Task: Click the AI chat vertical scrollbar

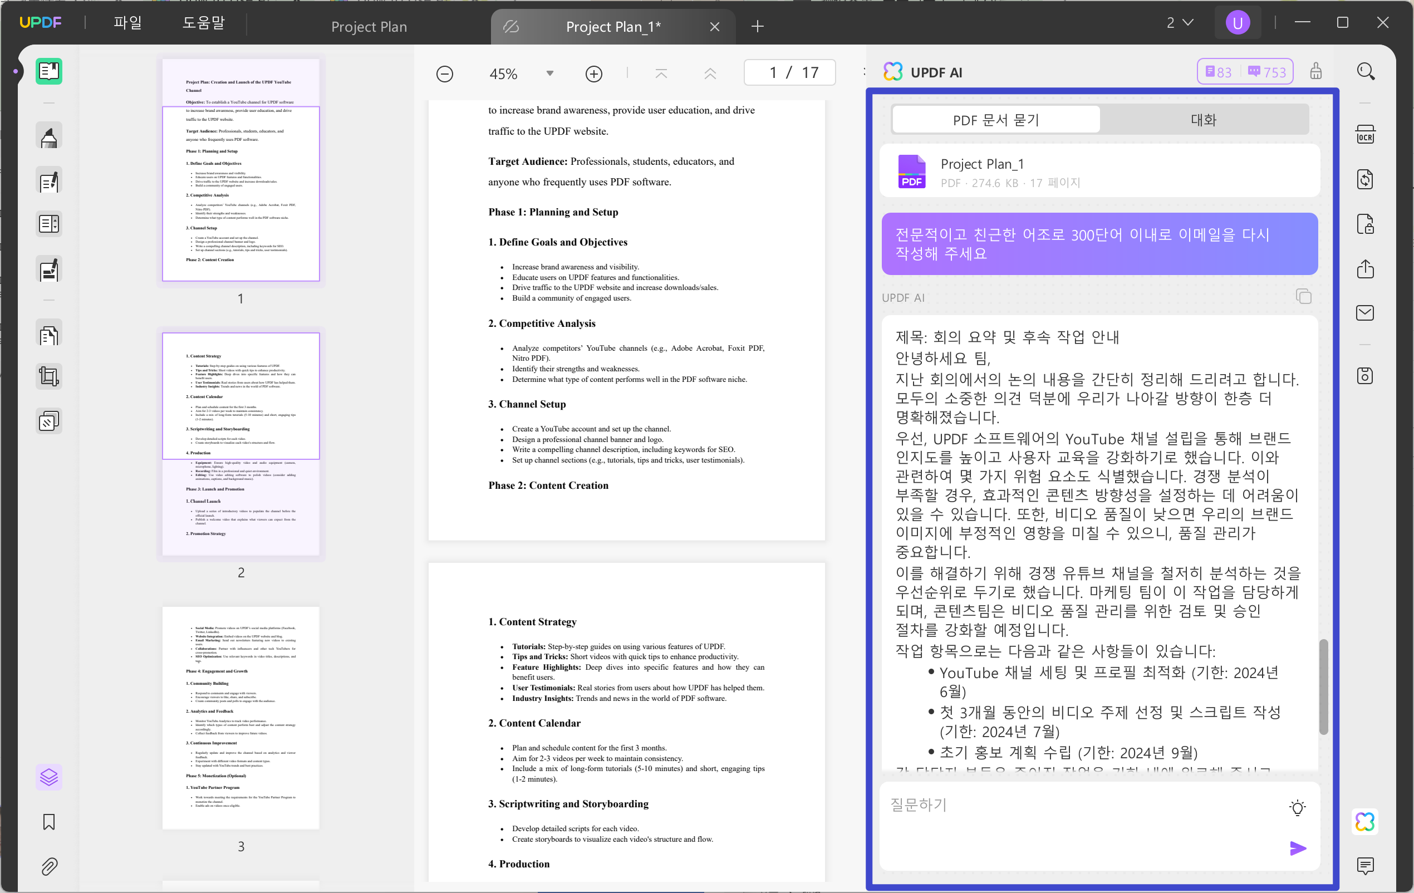Action: click(x=1323, y=687)
